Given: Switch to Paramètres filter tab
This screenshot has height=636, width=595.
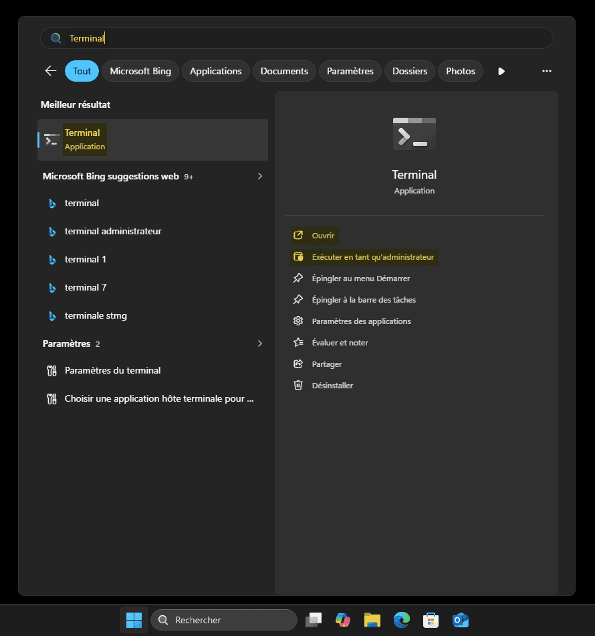Looking at the screenshot, I should [350, 71].
